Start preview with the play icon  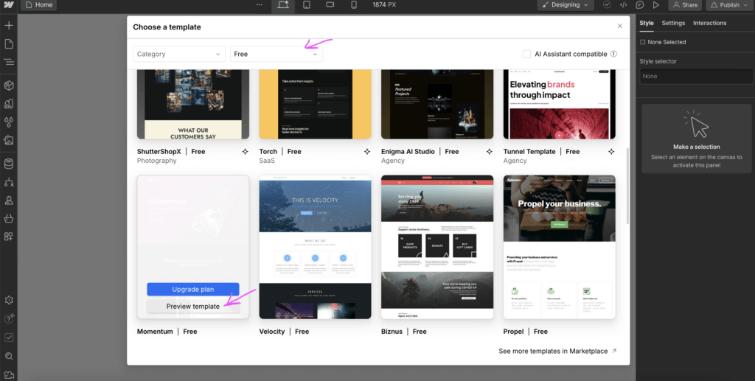pyautogui.click(x=655, y=5)
